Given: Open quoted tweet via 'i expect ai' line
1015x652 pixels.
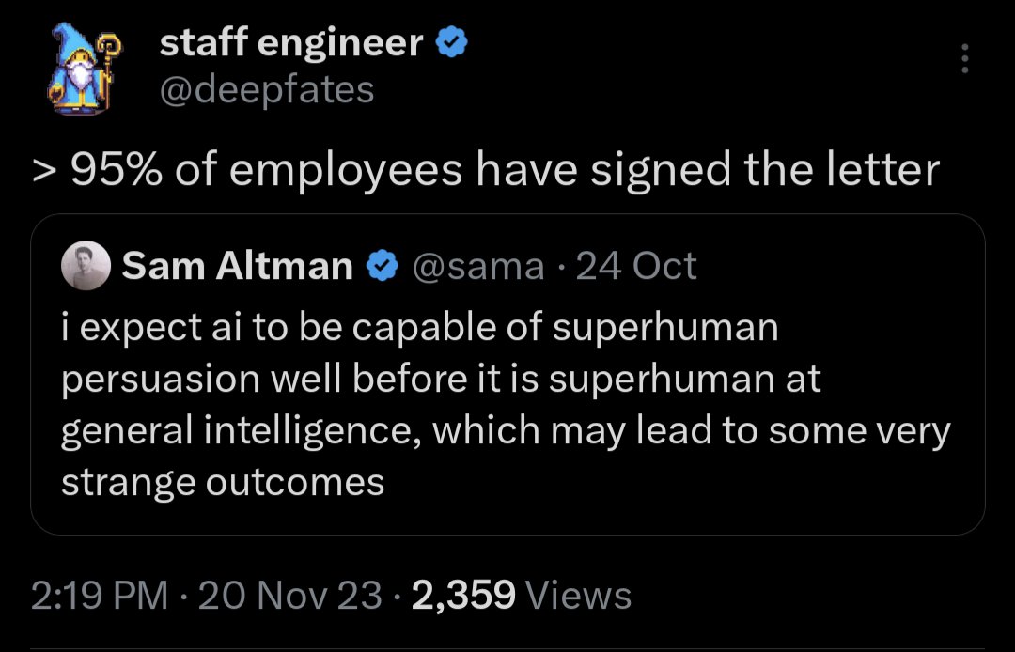Looking at the screenshot, I should point(419,328).
